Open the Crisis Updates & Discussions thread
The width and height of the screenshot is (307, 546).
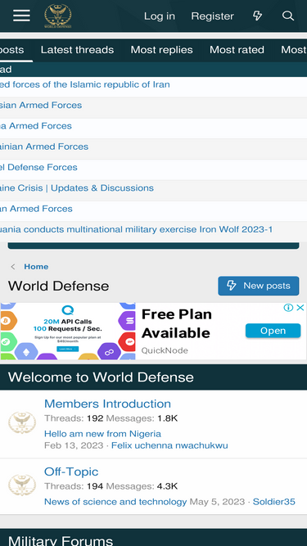77,188
